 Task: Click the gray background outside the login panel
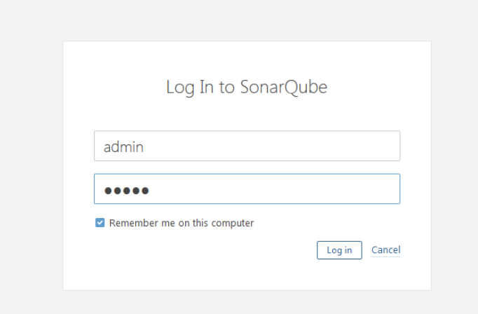pos(30,152)
